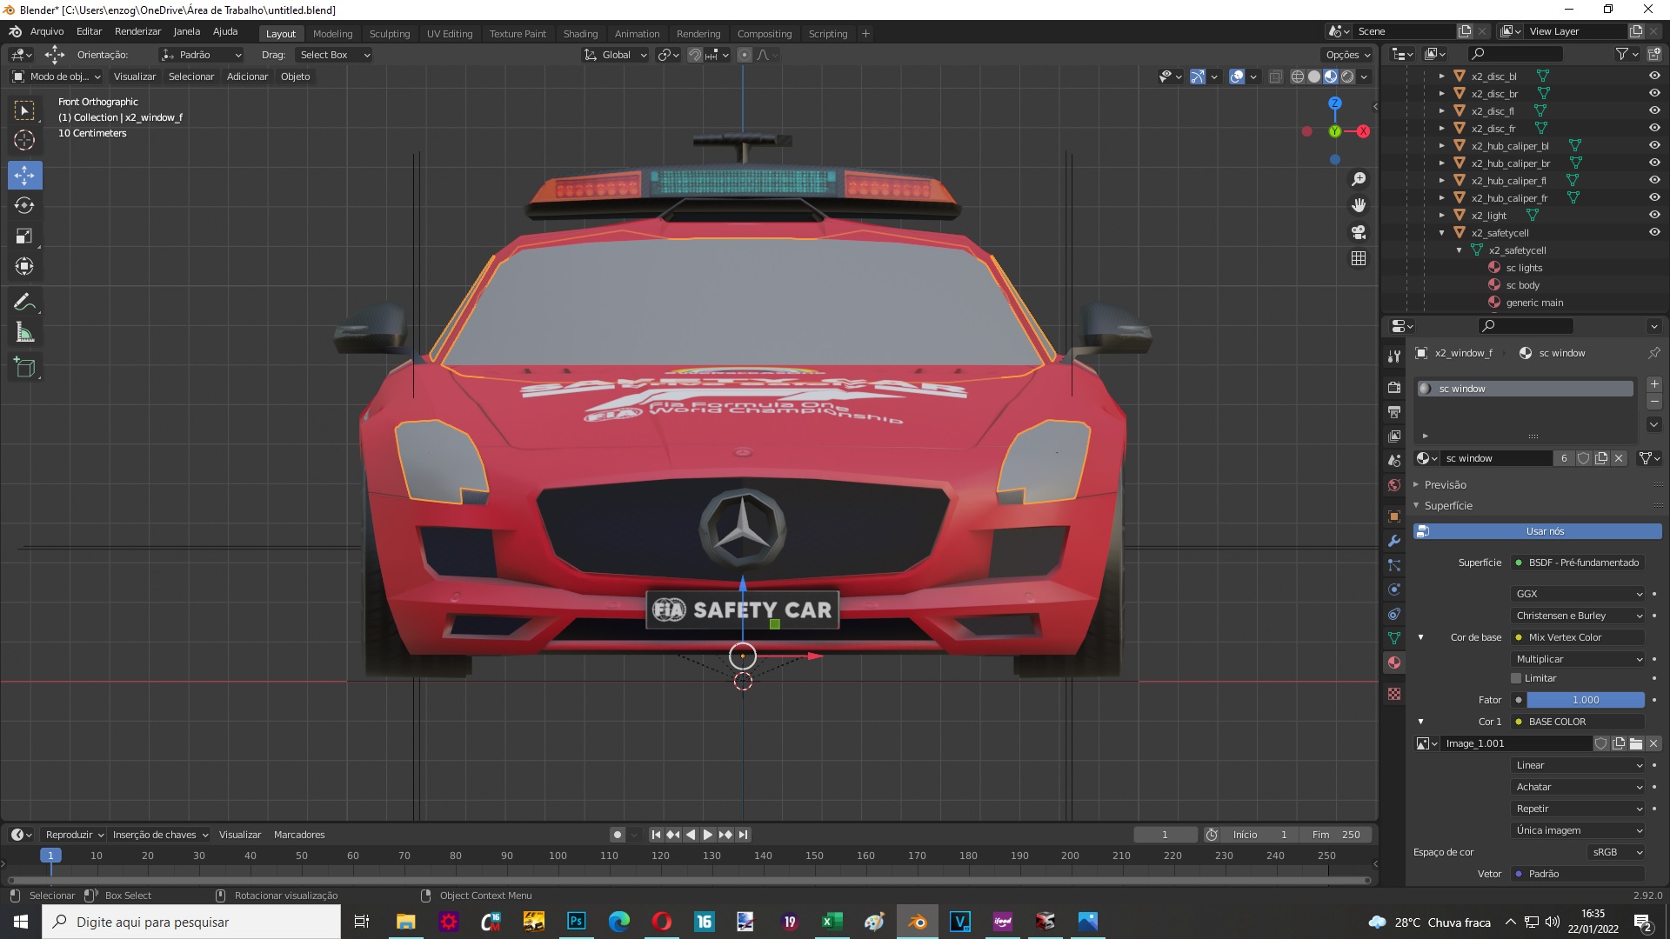Toggle viewport gizmos display
1670x939 pixels.
(x=1198, y=77)
